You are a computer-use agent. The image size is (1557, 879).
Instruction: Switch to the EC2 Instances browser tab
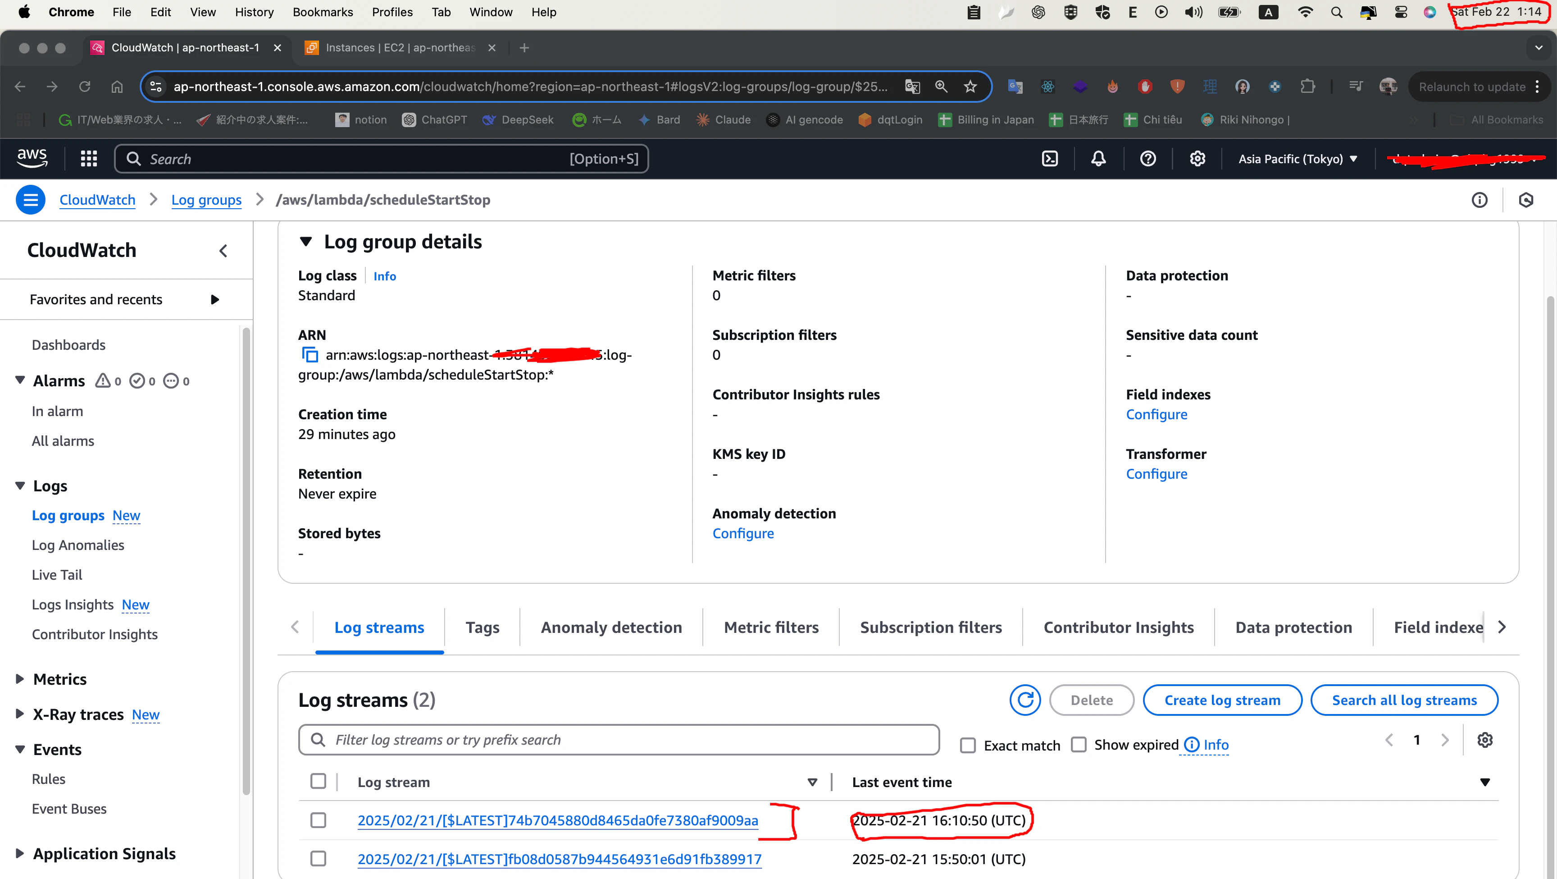[x=400, y=48]
